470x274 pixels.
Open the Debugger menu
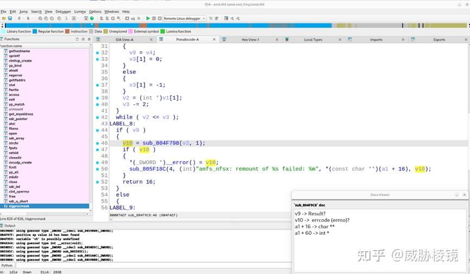63,12
